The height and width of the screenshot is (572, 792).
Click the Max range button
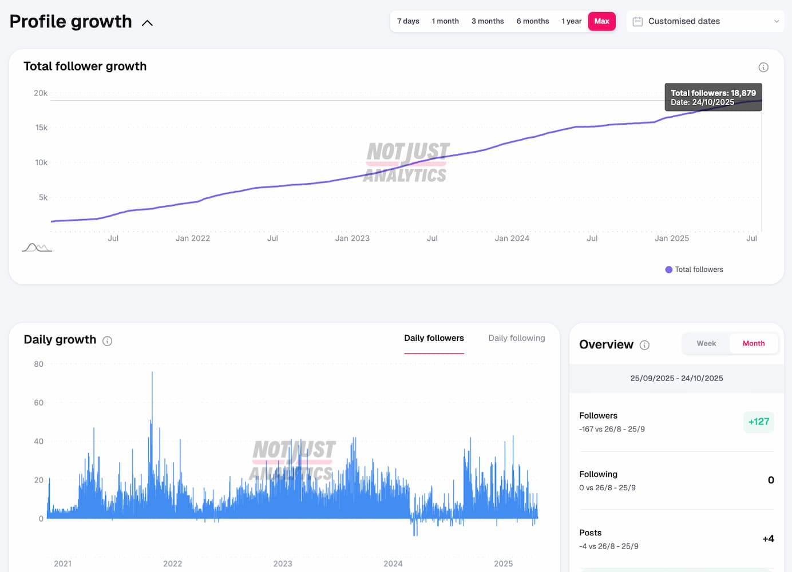601,21
